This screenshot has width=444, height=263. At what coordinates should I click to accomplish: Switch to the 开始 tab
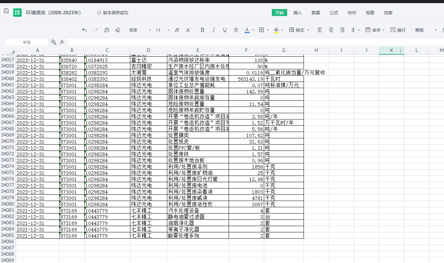280,13
